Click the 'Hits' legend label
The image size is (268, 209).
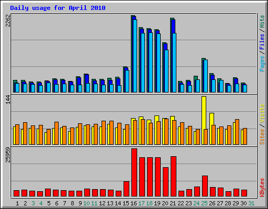click(x=262, y=21)
